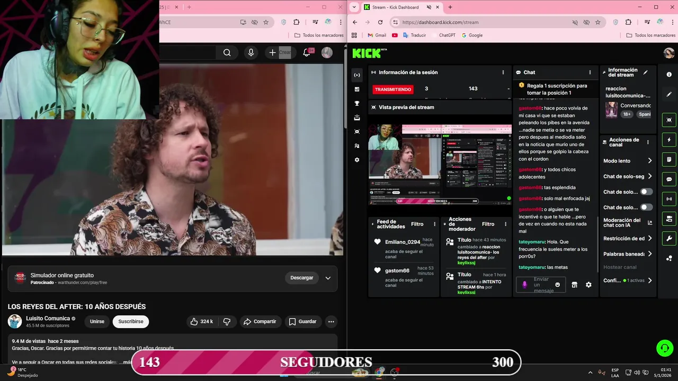Viewport: 678px width, 381px height.
Task: Open Moderación del chat con IA
Action: tap(628, 223)
